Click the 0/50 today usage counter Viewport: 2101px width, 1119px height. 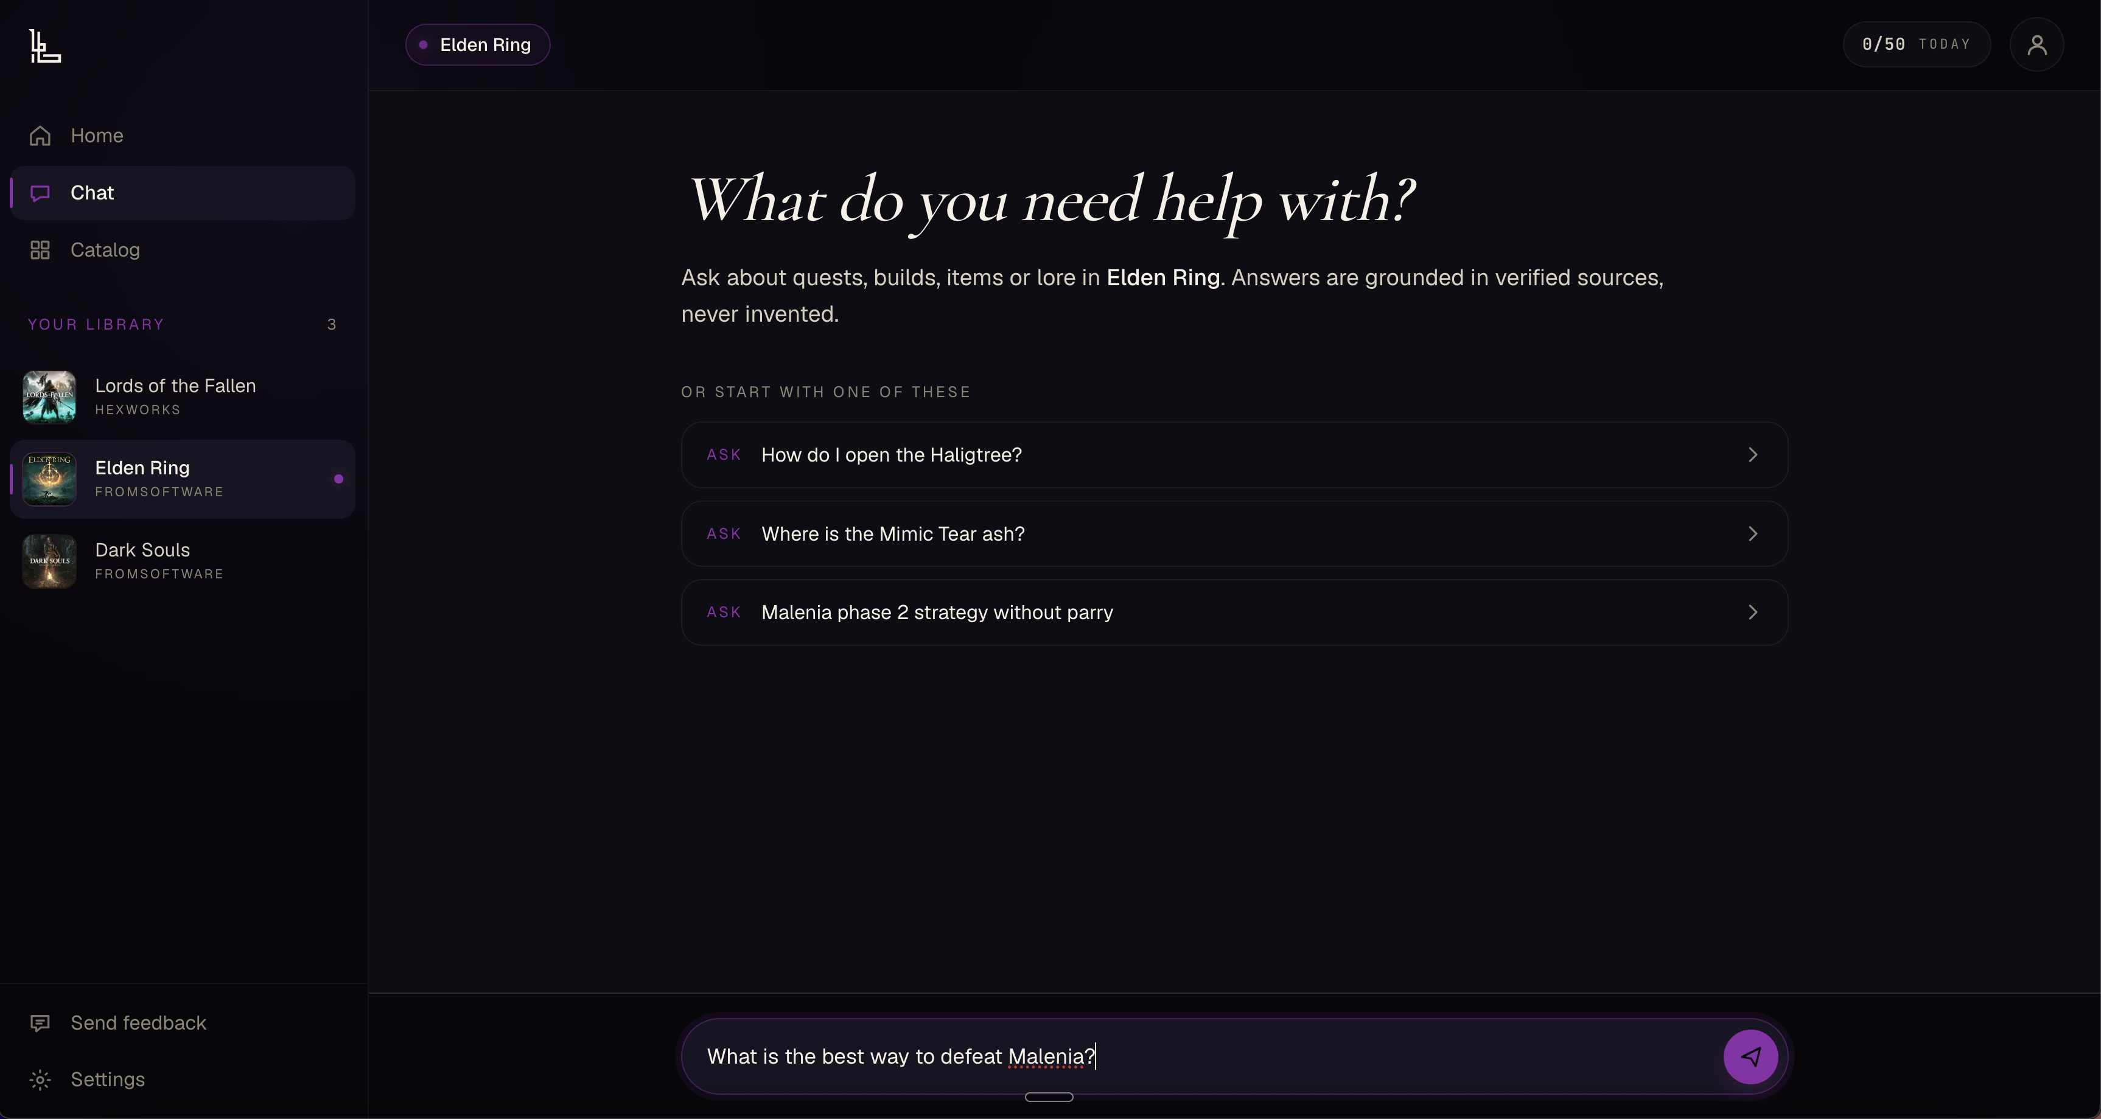tap(1916, 45)
